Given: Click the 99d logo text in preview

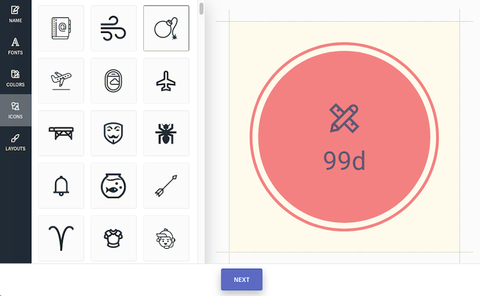Looking at the screenshot, I should [x=344, y=161].
